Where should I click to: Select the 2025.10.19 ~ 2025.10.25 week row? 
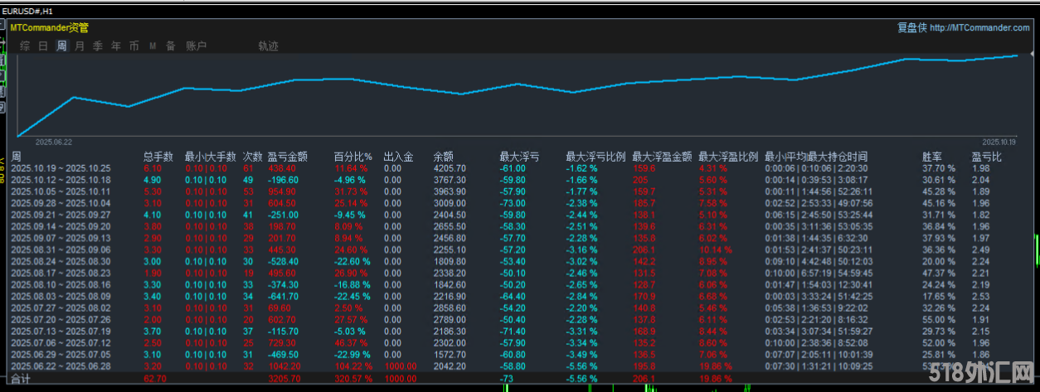click(61, 167)
